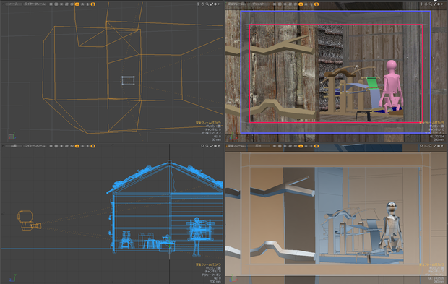Screen dimensions: 448x284
Task: Click the zoom magnifier icon in the reflection-shaded viewport
Action: pyautogui.click(x=430, y=146)
